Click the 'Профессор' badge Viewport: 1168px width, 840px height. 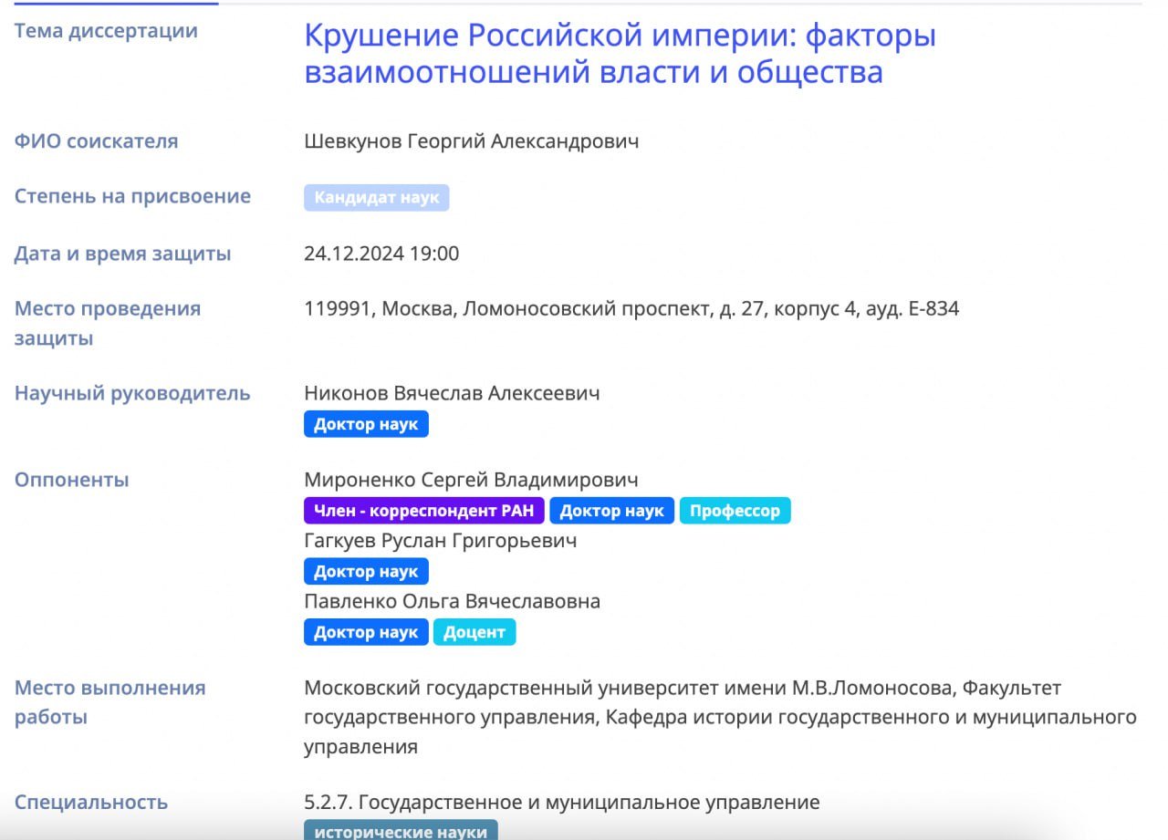point(735,511)
